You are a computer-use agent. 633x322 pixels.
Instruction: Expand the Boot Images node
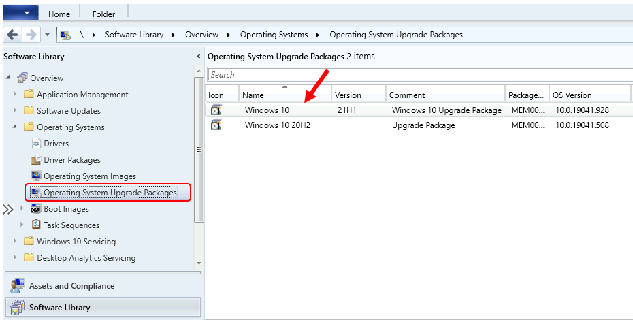click(x=22, y=208)
